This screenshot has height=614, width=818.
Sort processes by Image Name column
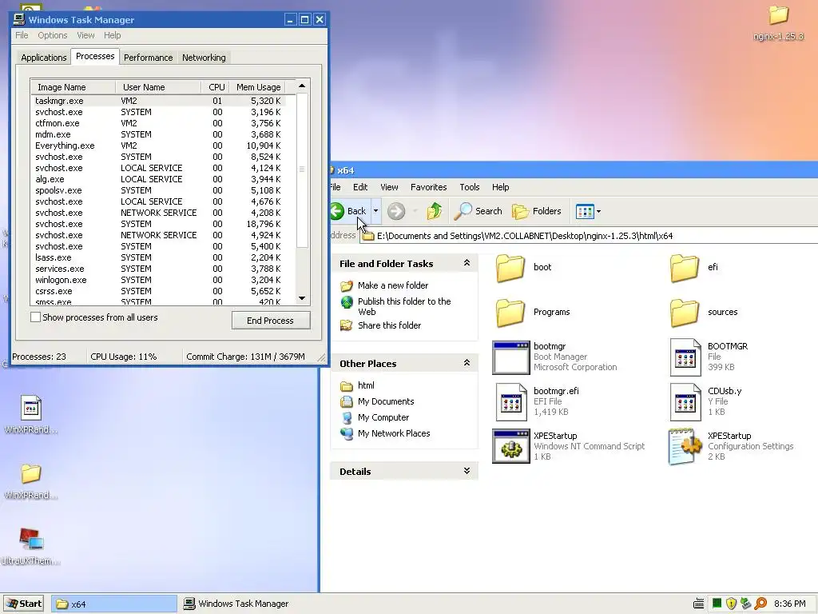click(73, 87)
